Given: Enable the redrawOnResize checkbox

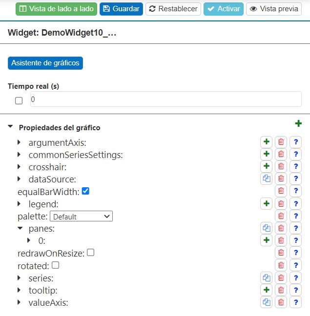Looking at the screenshot, I should pos(90,253).
